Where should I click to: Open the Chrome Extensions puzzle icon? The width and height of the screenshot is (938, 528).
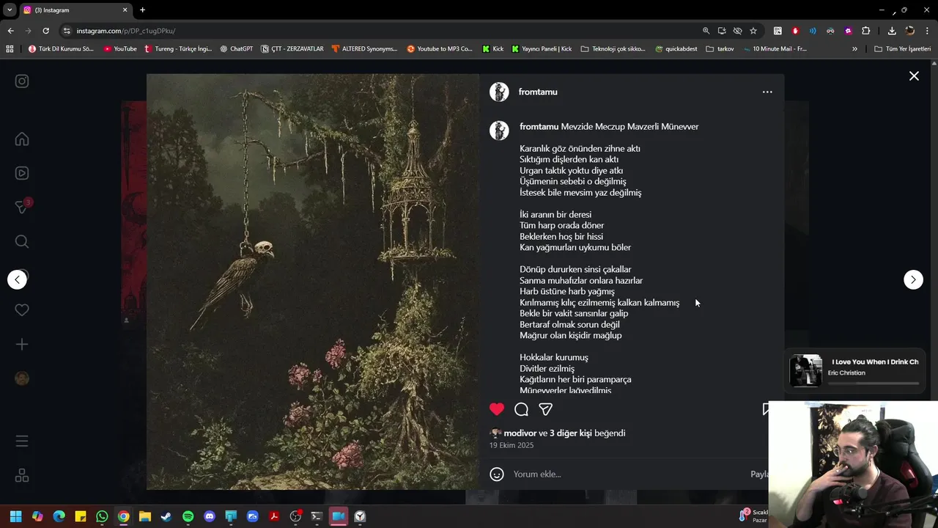pos(866,31)
